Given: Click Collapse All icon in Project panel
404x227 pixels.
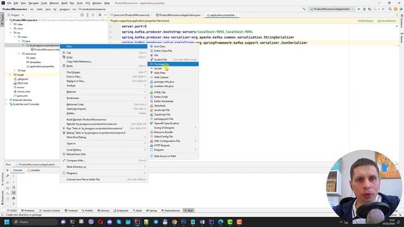Looking at the screenshot, I should pyautogui.click(x=93, y=15).
